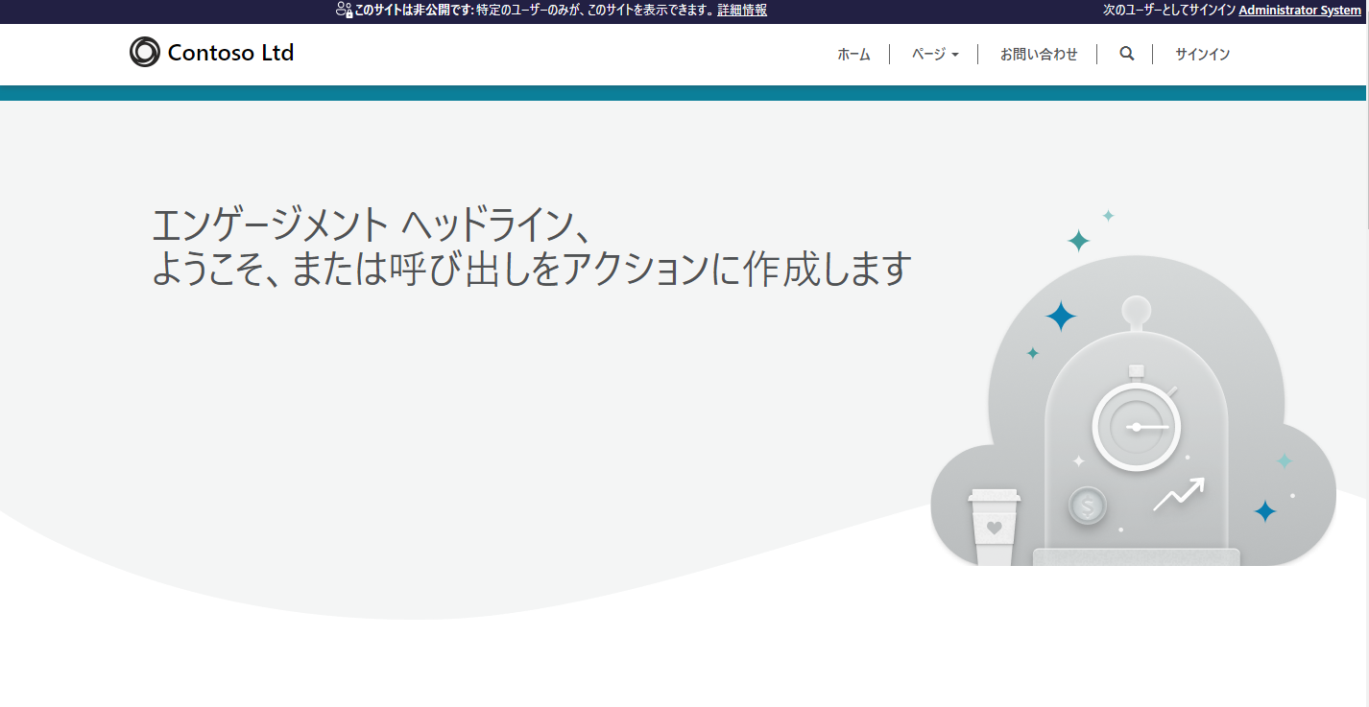This screenshot has width=1369, height=707.
Task: Click the teal accent bar under the navigation
Action: pyautogui.click(x=684, y=90)
